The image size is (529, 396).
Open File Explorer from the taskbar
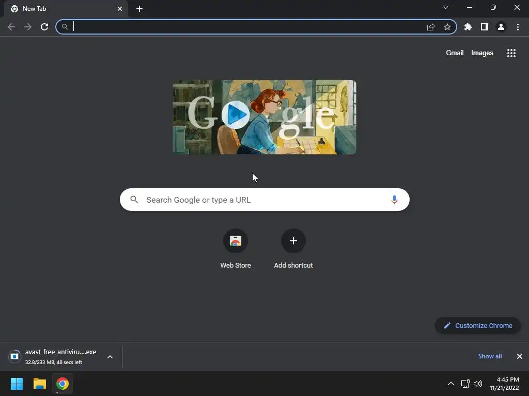[39, 384]
